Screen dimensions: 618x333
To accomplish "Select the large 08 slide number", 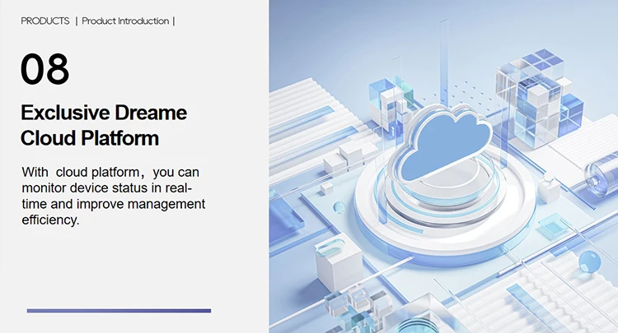I will (x=45, y=69).
